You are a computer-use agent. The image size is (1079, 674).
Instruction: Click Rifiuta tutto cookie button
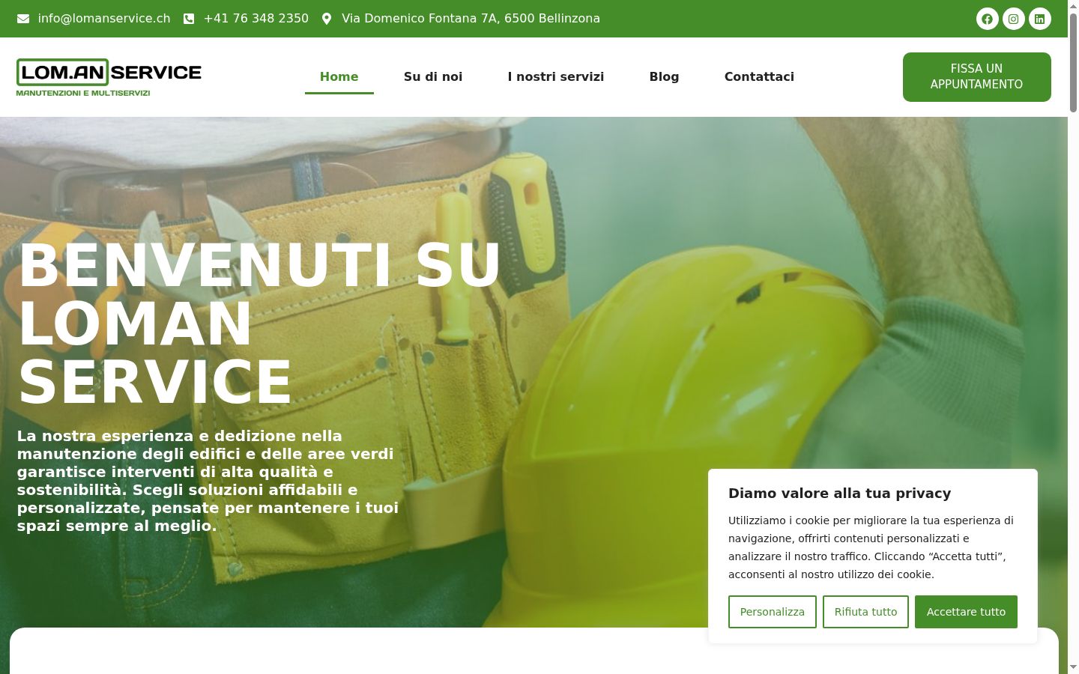pyautogui.click(x=865, y=612)
